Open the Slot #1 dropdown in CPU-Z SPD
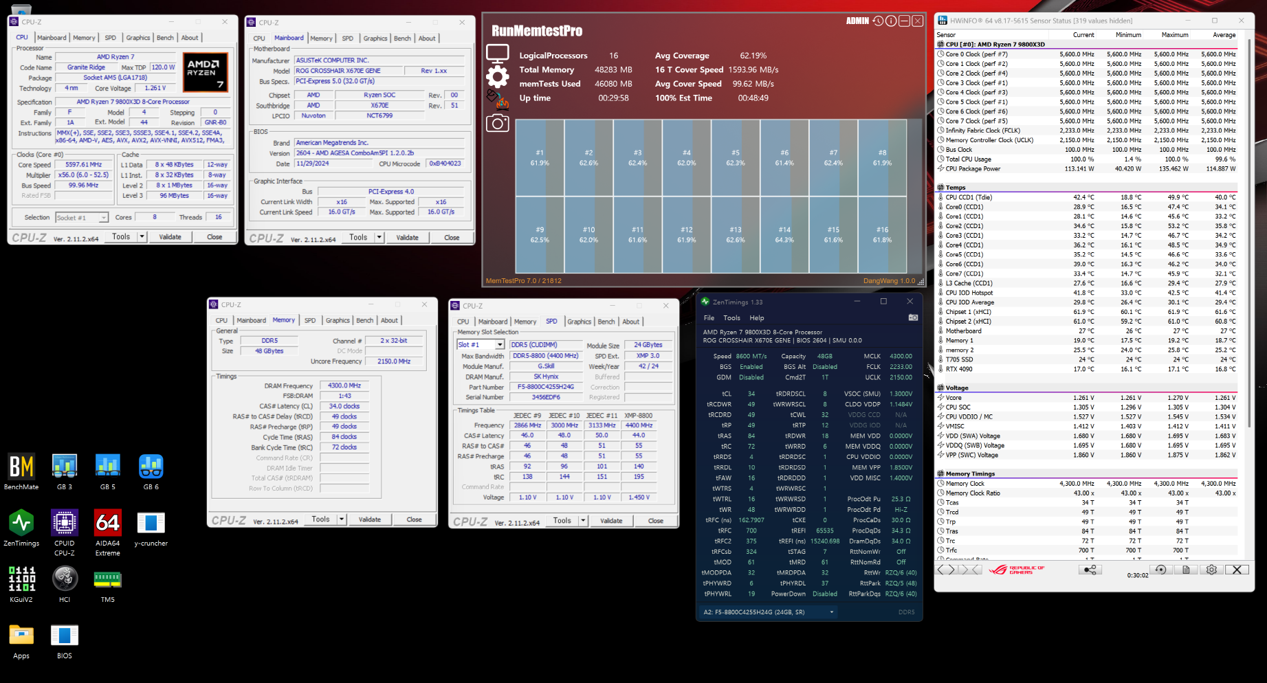 pyautogui.click(x=498, y=345)
